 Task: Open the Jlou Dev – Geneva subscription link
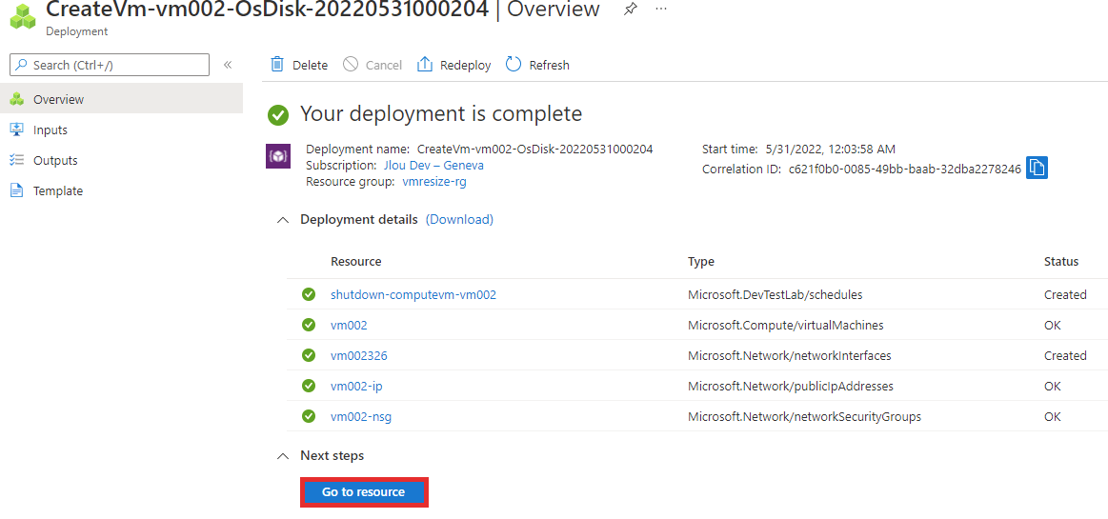pos(433,166)
